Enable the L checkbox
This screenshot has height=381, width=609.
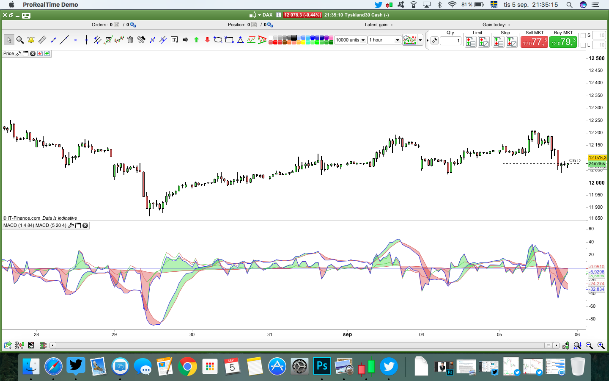click(583, 45)
